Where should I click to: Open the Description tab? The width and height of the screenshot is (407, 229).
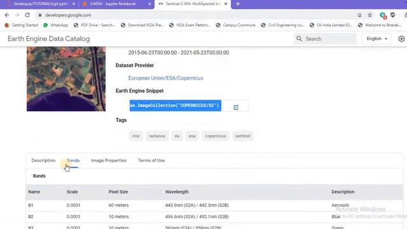pyautogui.click(x=43, y=160)
